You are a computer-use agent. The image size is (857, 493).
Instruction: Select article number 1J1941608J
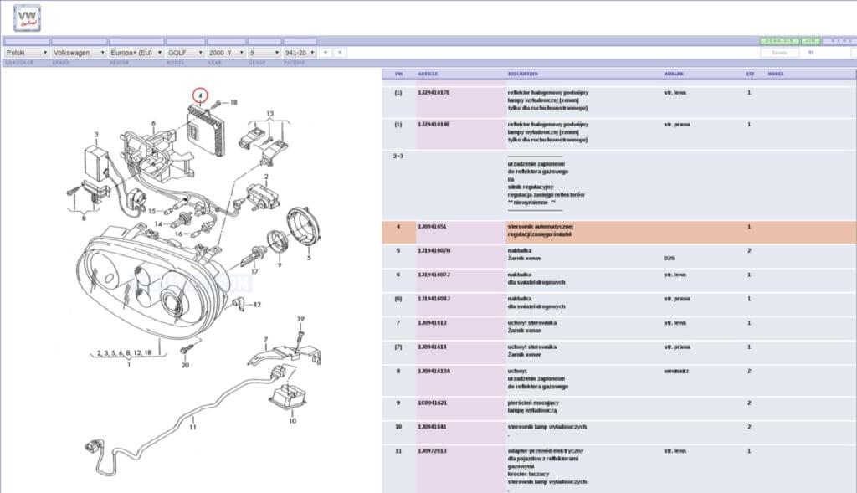click(434, 299)
